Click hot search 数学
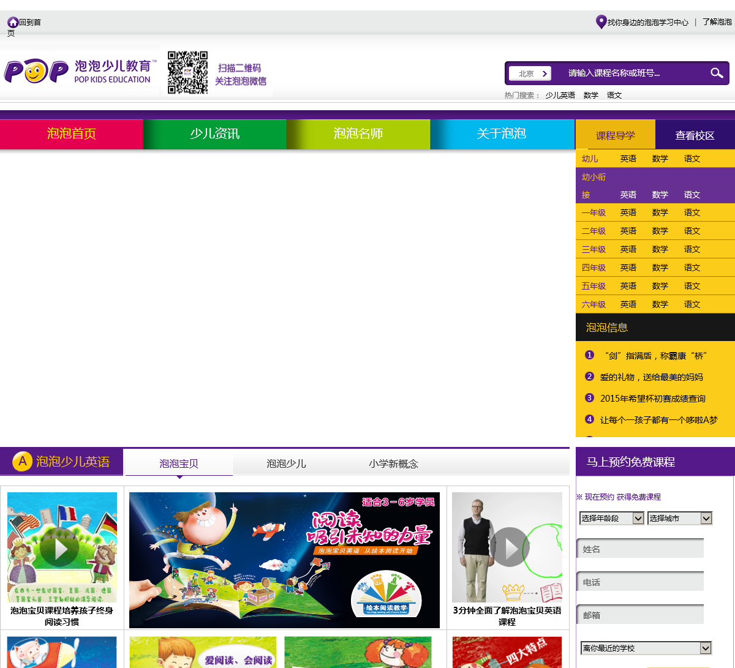The width and height of the screenshot is (735, 668). (591, 96)
